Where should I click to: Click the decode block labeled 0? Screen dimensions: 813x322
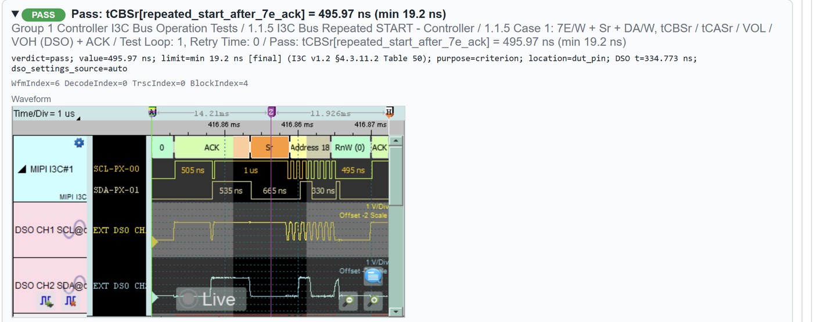pos(162,147)
